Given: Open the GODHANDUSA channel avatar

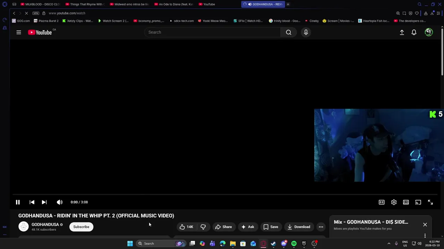Looking at the screenshot, I should coord(24,227).
